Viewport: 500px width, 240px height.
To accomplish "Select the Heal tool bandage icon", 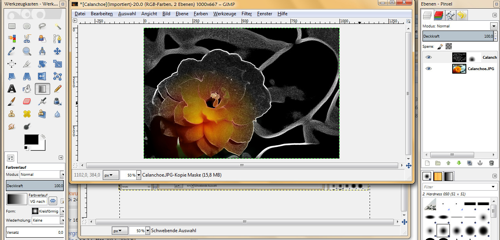I will pyautogui.click(x=27, y=114).
